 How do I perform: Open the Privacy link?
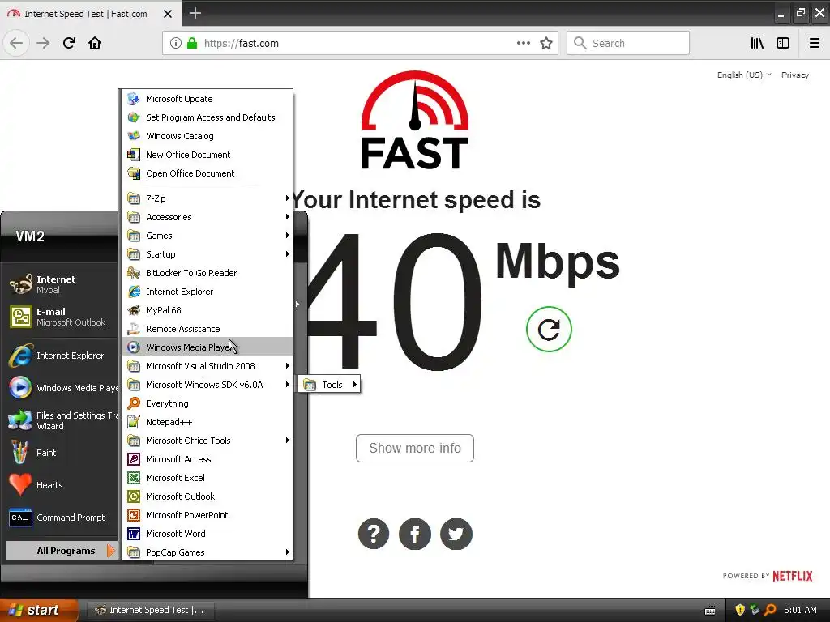click(x=795, y=75)
